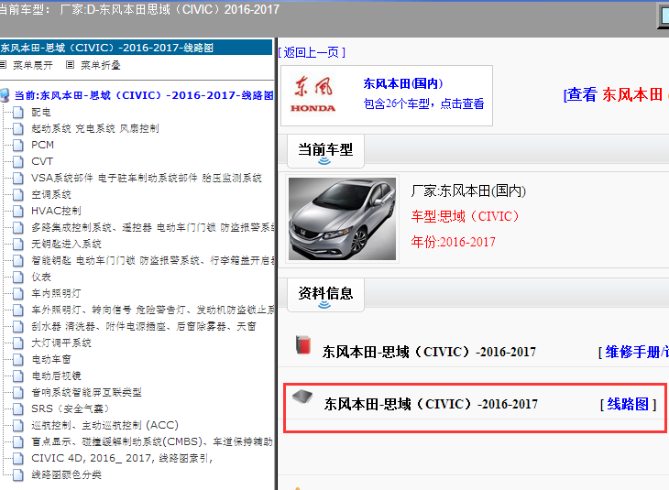Click the Civic car thumbnail image

pos(342,219)
